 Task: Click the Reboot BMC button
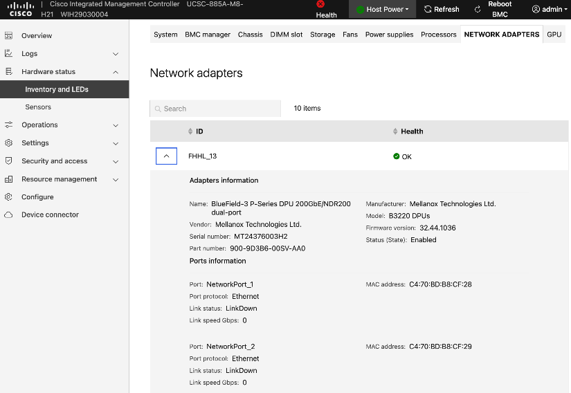coord(493,10)
